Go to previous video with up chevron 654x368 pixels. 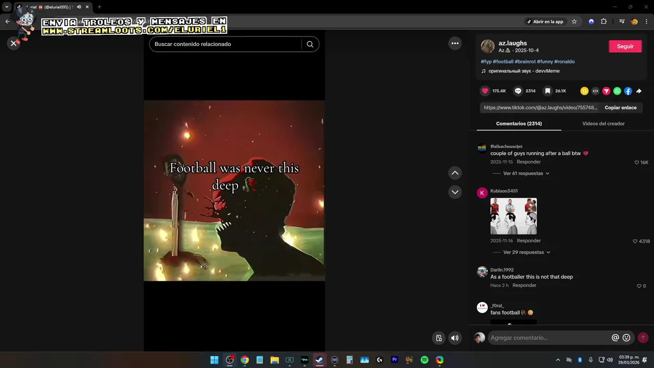pyautogui.click(x=455, y=173)
